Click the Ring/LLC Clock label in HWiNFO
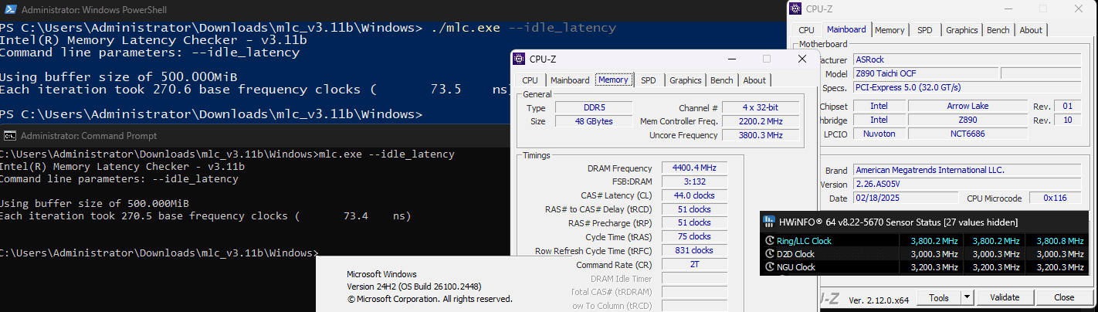The height and width of the screenshot is (312, 1098). pyautogui.click(x=804, y=240)
